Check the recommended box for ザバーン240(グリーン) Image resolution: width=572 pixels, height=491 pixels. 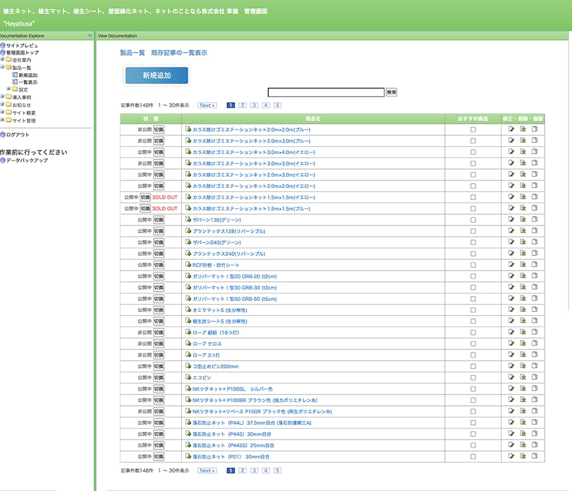(472, 243)
